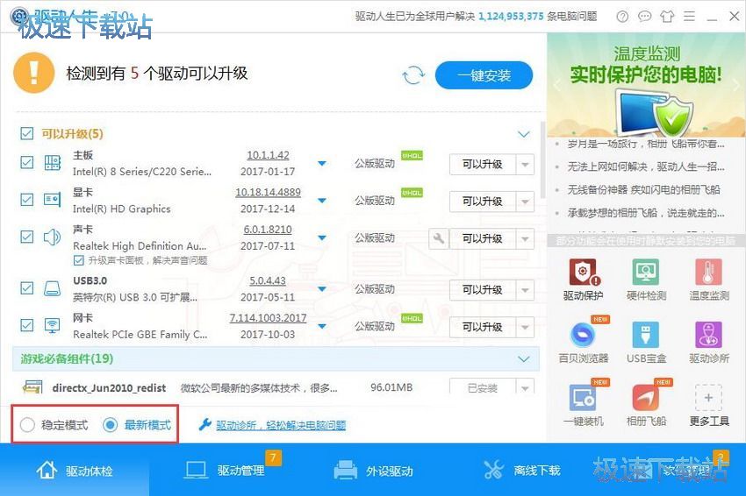Toggle the 可以升级(5) select-all checkbox

pyautogui.click(x=27, y=133)
